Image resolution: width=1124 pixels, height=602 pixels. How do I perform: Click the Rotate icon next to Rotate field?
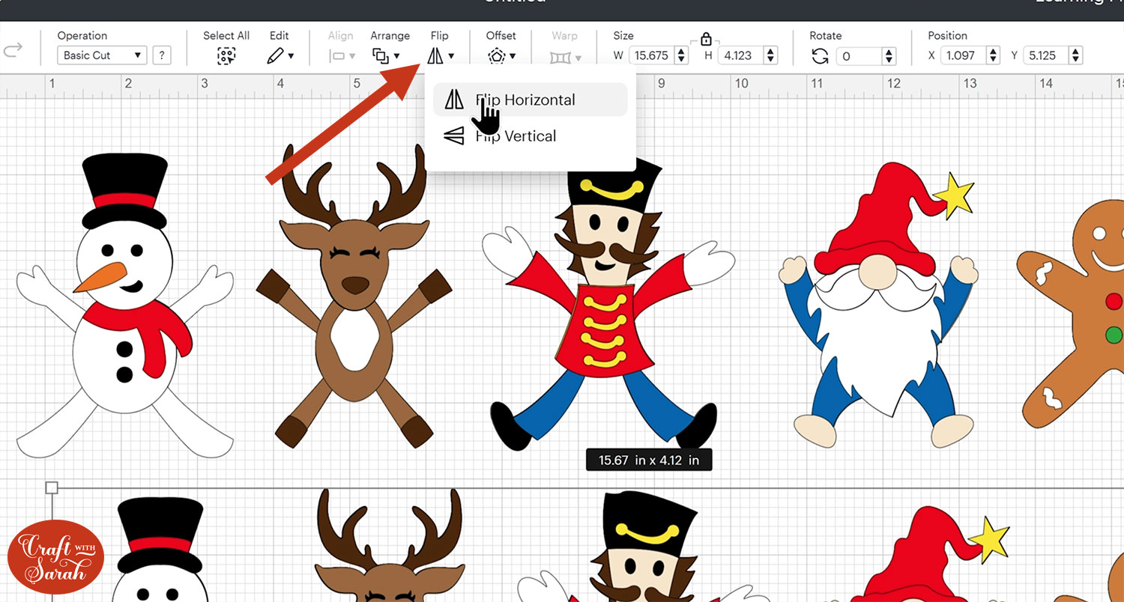[x=821, y=55]
